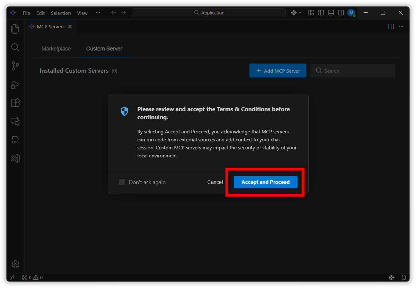
Task: Click the notifications bell in the status bar
Action: pos(404,278)
